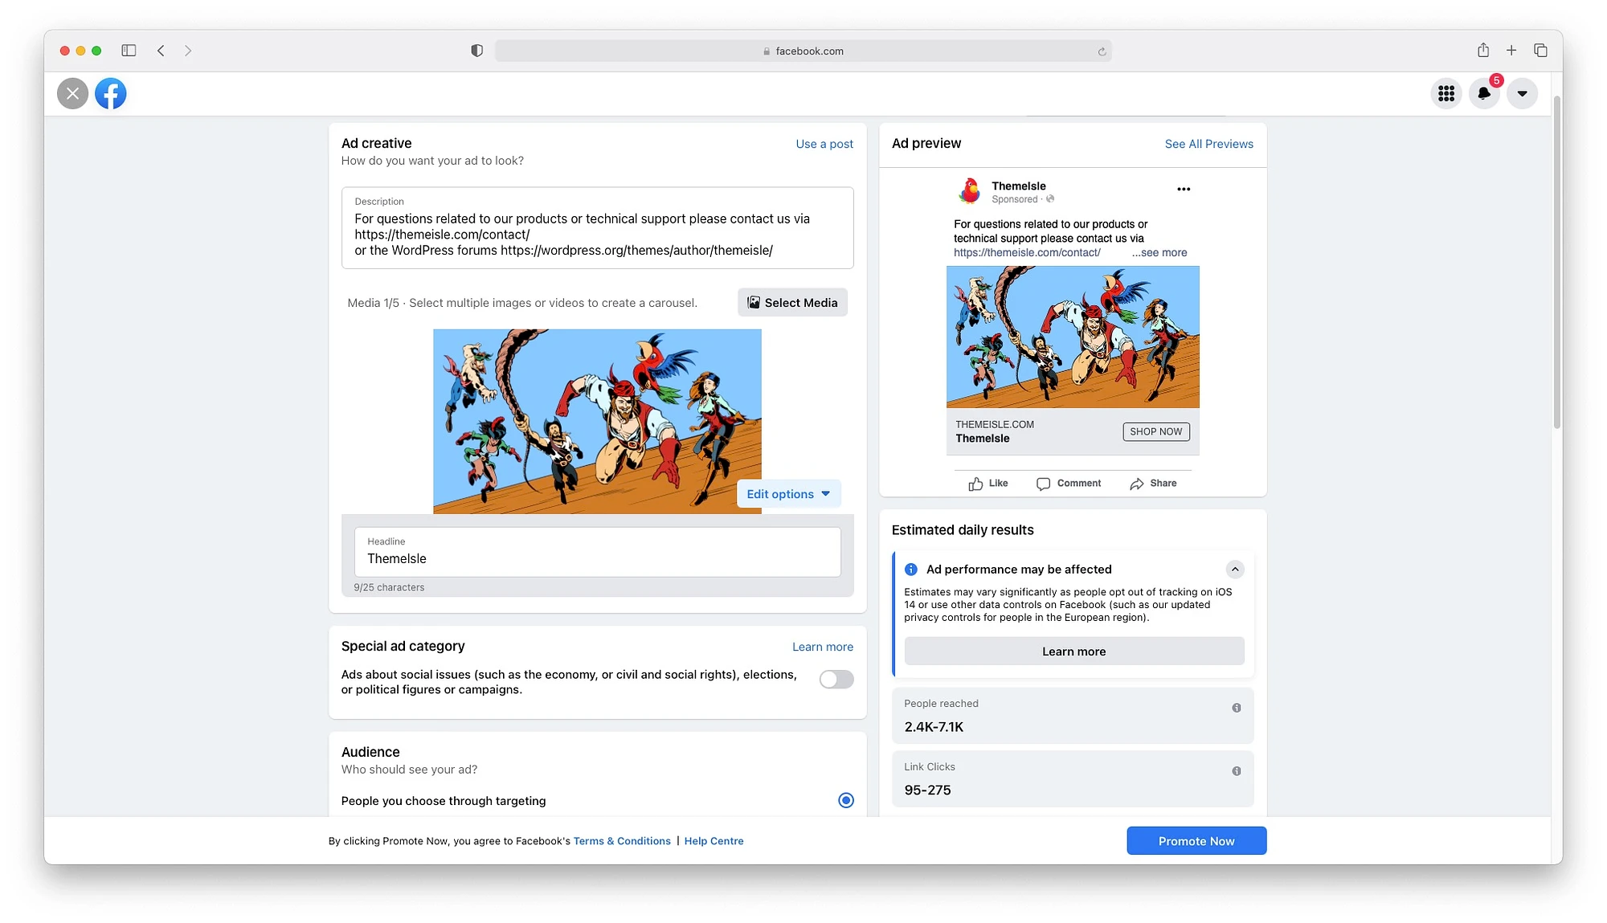Expand Edit options on media image
The height and width of the screenshot is (923, 1607).
click(788, 493)
